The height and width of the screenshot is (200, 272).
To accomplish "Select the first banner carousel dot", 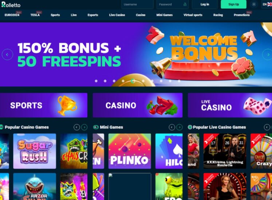I will (x=96, y=81).
